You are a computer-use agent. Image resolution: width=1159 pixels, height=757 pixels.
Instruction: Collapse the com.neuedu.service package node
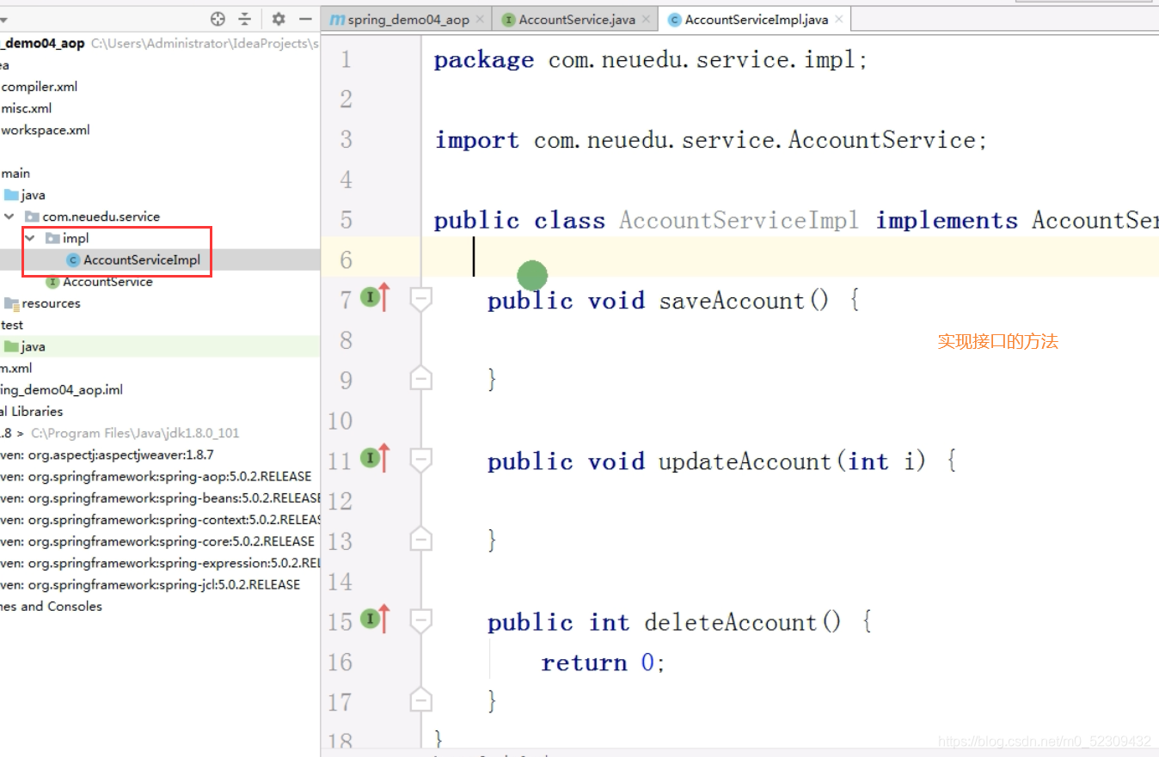9,217
